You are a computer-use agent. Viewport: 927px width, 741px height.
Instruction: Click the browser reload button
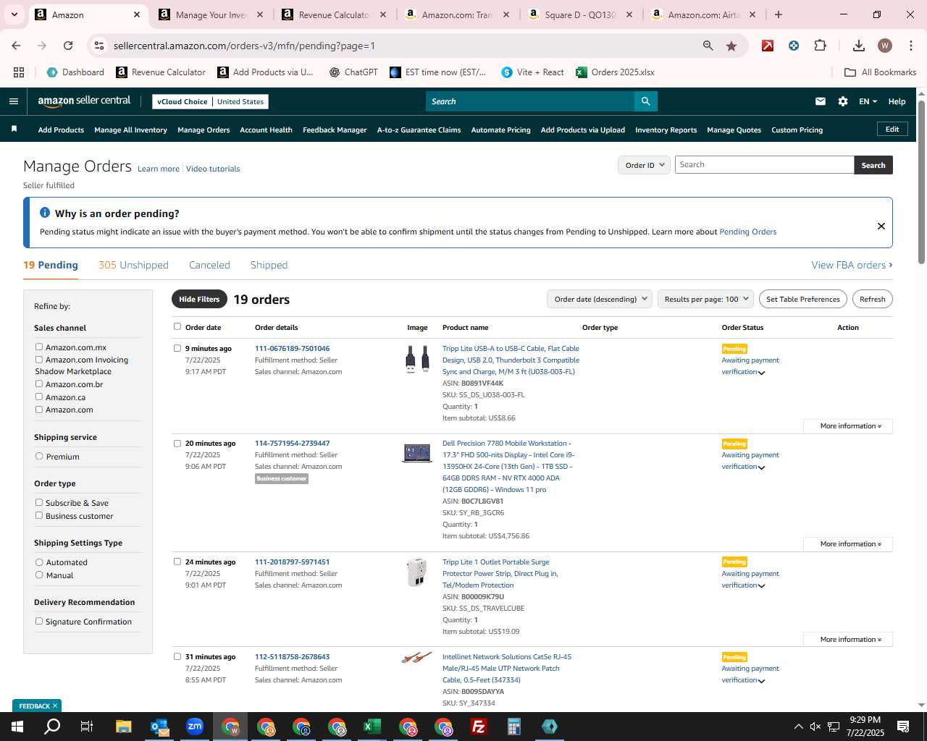(x=68, y=46)
